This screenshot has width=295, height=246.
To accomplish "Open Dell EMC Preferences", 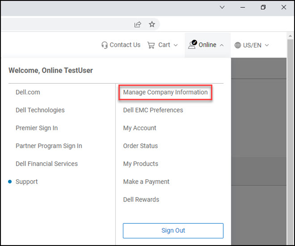I will pyautogui.click(x=153, y=110).
